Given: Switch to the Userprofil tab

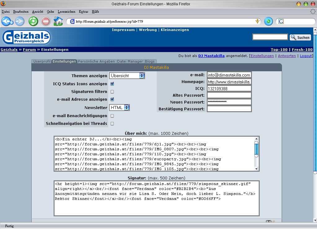Looking at the screenshot, I should pos(42,61).
